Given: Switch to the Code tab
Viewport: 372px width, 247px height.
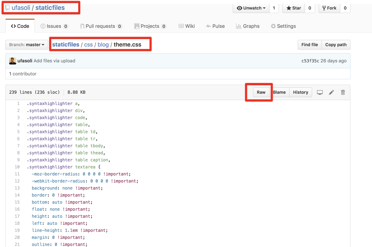Looking at the screenshot, I should click(20, 26).
